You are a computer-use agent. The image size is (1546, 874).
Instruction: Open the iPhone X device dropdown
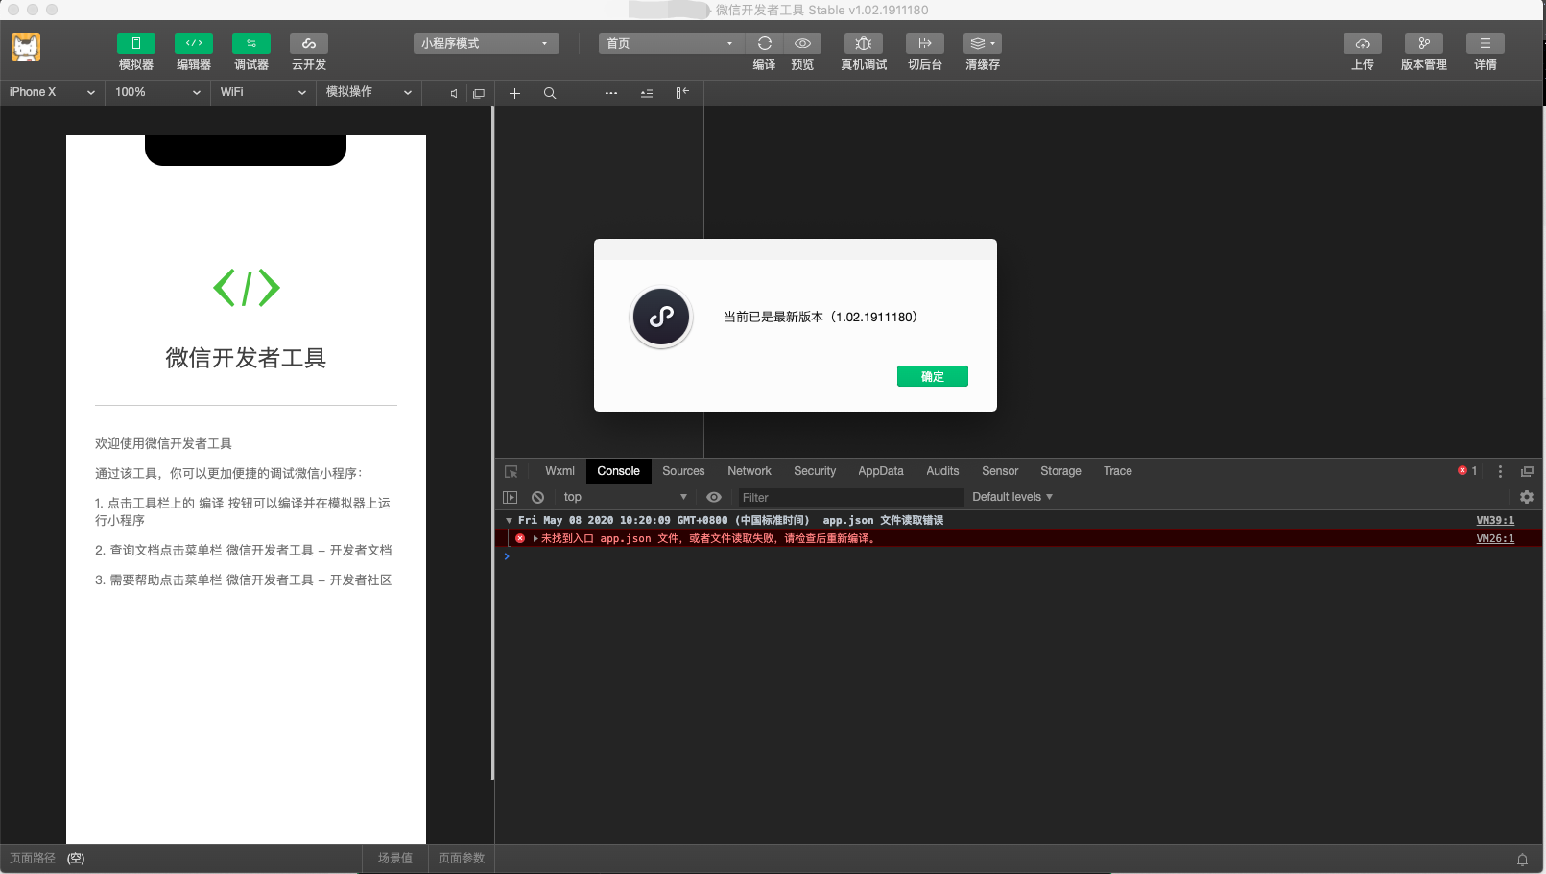click(52, 92)
